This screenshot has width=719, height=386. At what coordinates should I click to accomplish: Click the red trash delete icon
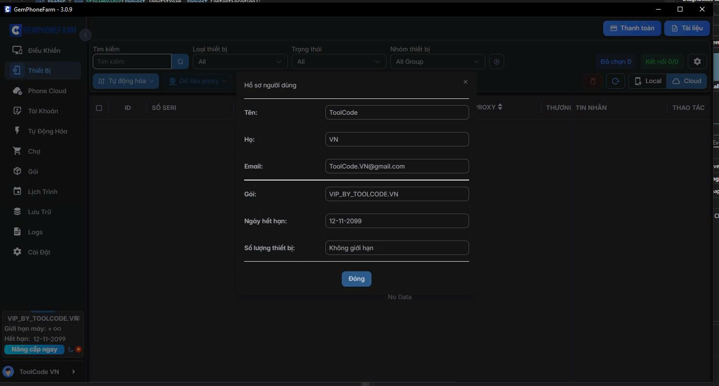point(593,81)
